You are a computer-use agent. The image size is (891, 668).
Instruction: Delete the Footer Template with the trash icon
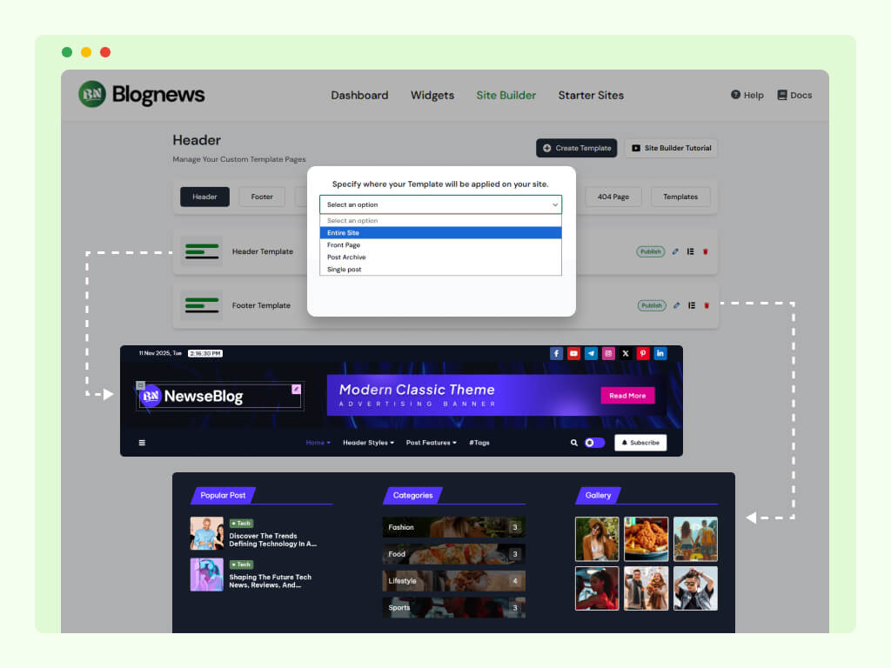[707, 305]
